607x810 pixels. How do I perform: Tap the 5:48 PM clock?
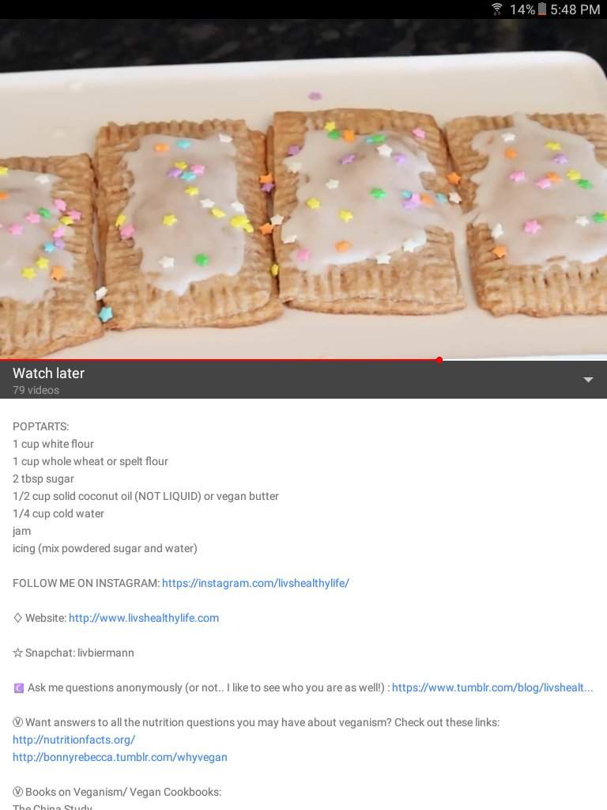575,9
